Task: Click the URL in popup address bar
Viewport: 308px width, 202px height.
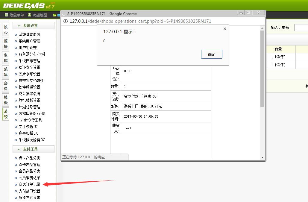Action: coord(140,21)
